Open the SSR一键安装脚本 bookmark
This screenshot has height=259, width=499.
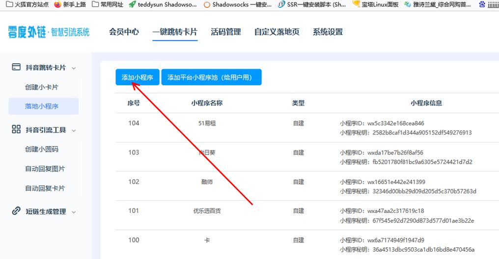pos(312,4)
